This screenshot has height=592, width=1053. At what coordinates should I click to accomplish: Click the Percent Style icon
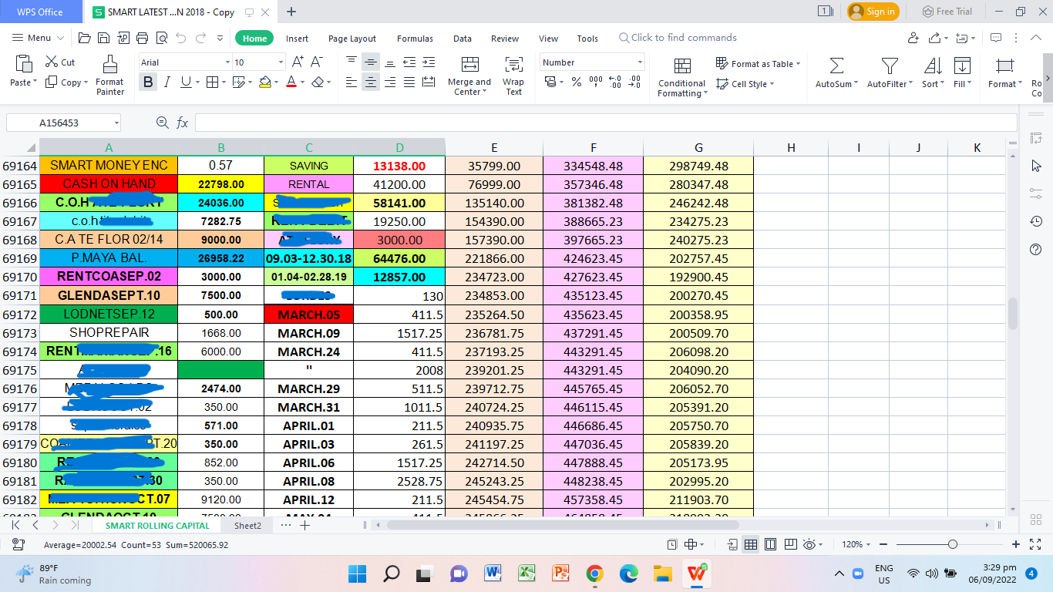[x=577, y=82]
